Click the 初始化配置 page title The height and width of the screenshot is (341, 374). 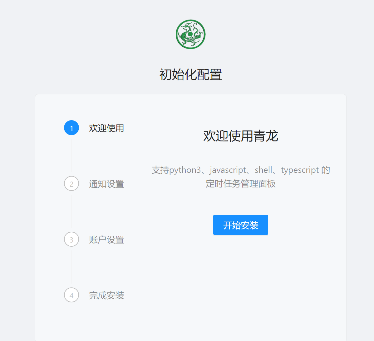coord(190,75)
